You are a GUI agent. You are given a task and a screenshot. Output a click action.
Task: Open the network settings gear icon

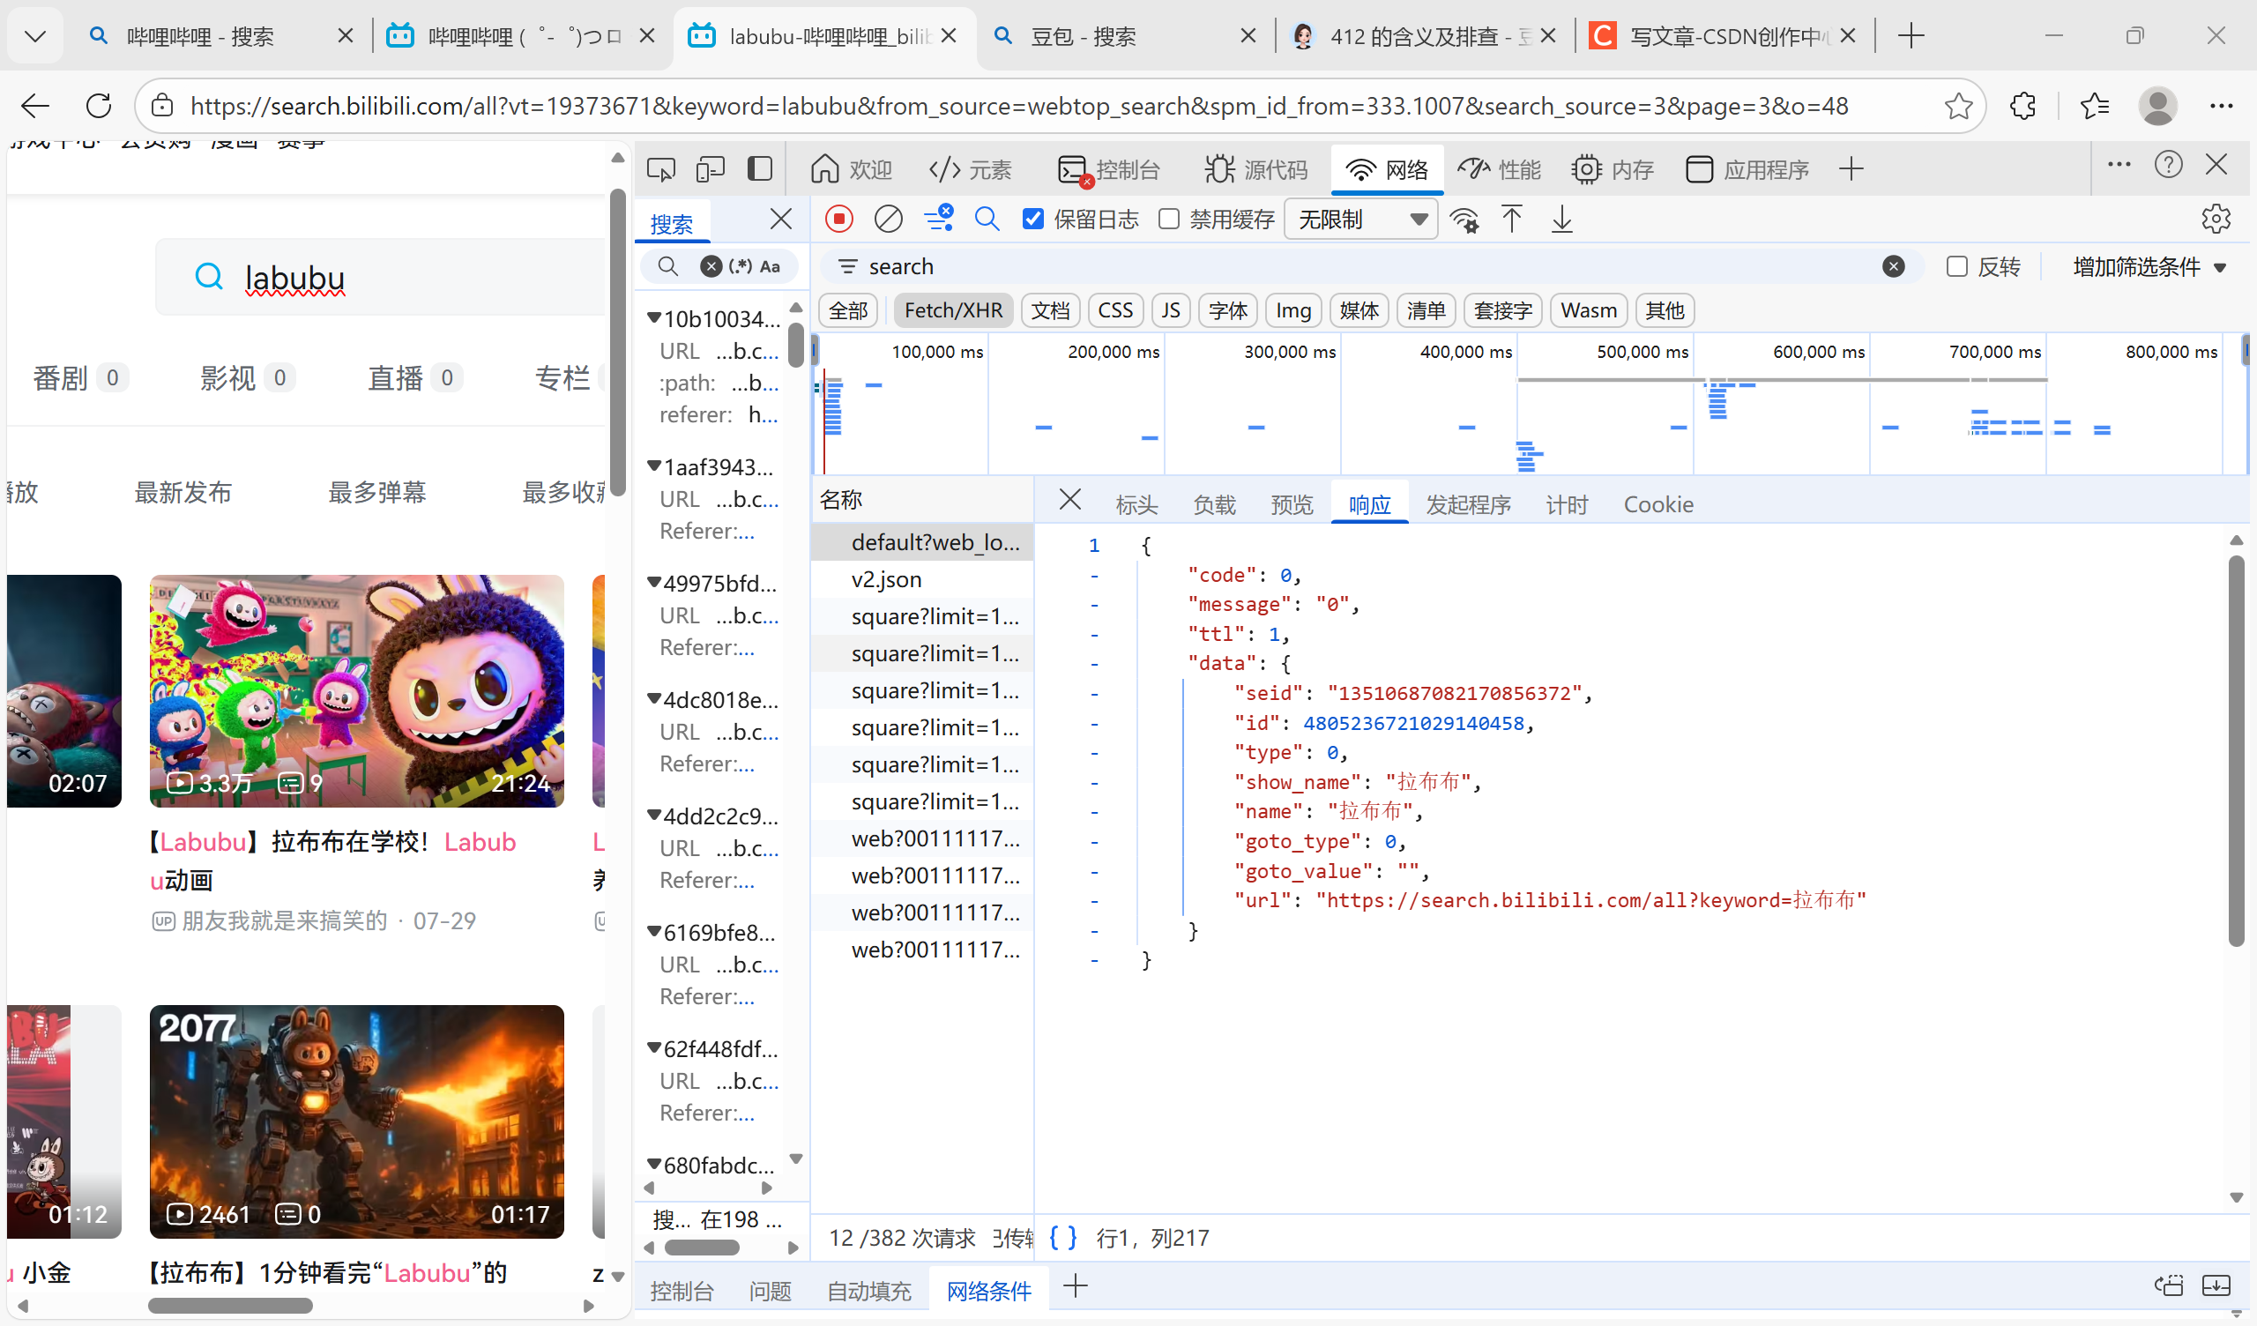click(2215, 219)
